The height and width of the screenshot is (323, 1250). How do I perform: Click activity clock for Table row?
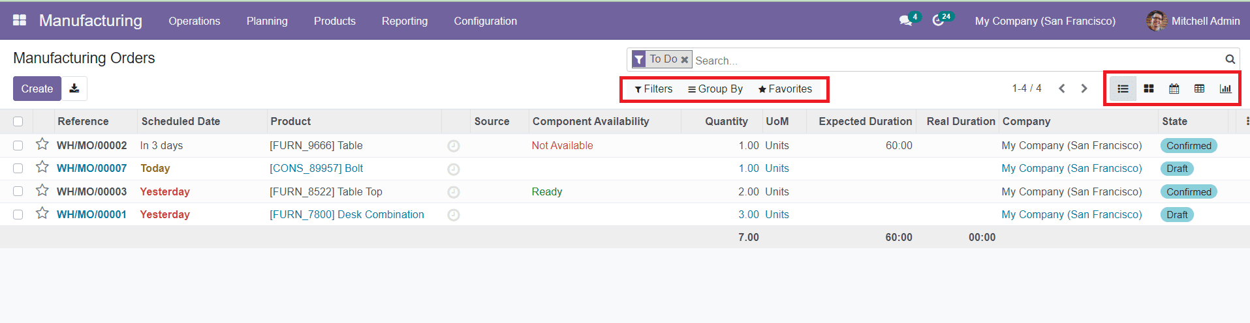click(454, 146)
